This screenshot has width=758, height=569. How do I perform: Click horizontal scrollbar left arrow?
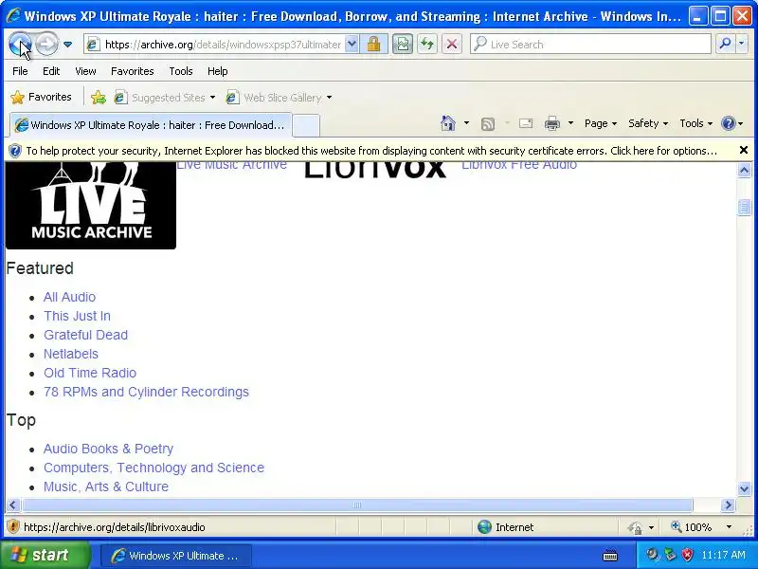click(x=12, y=505)
